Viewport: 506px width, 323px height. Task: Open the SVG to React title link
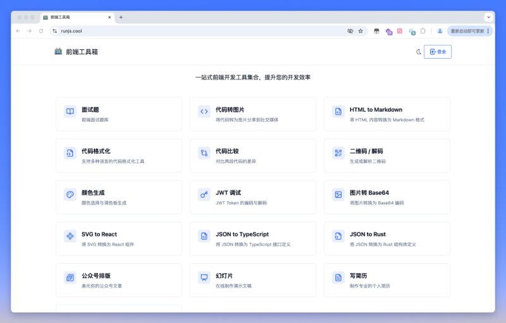[x=99, y=234]
